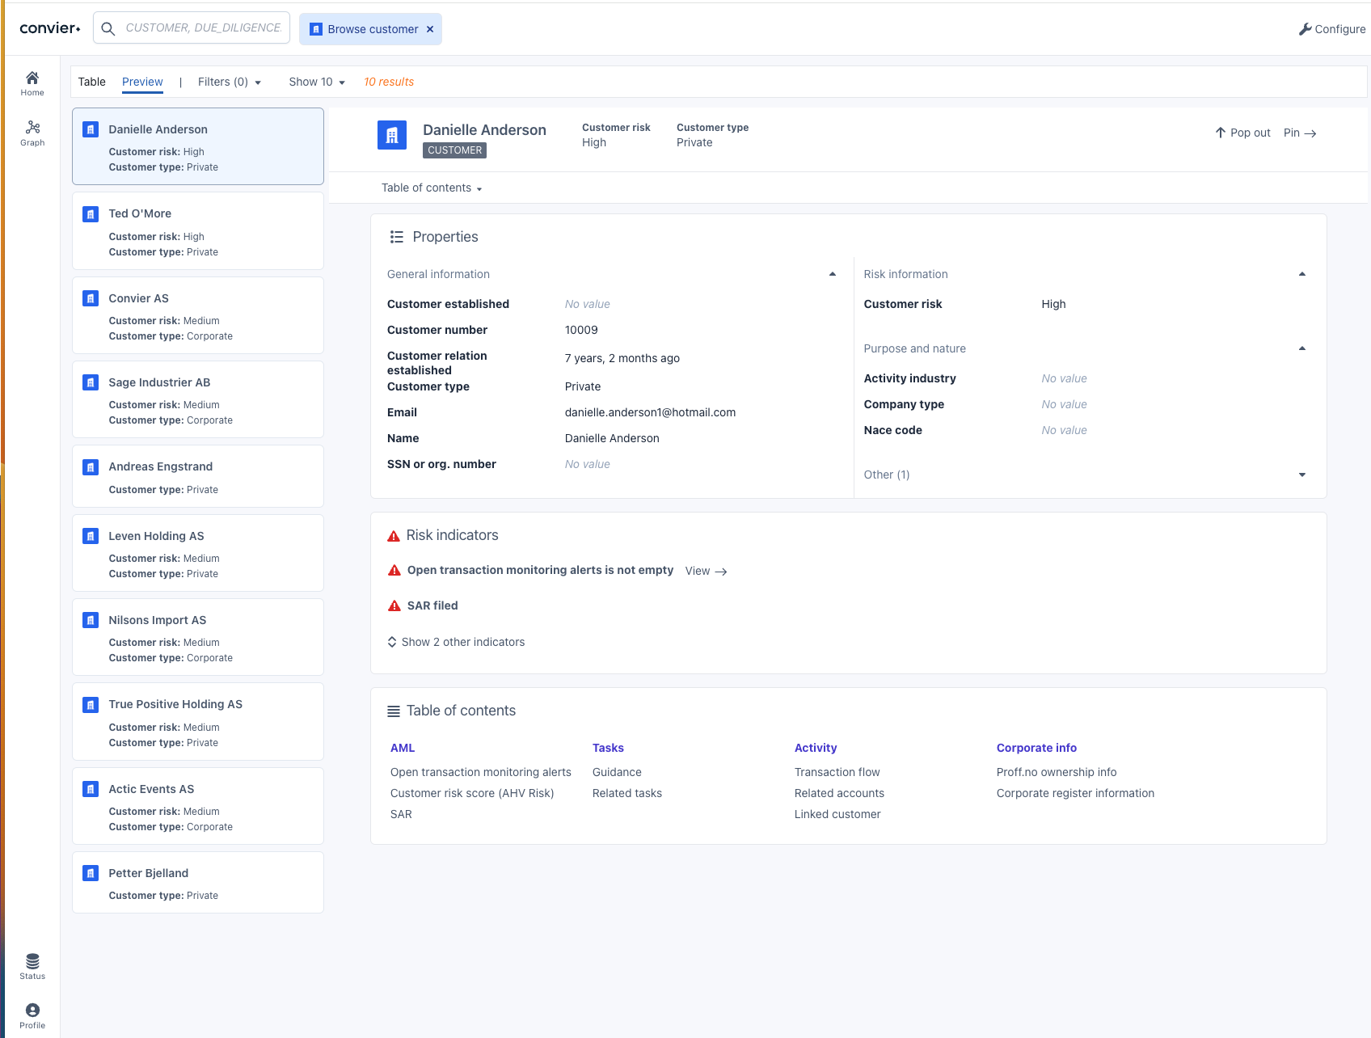This screenshot has height=1038, width=1371.
Task: Expand the Other (1) section
Action: 1302,475
